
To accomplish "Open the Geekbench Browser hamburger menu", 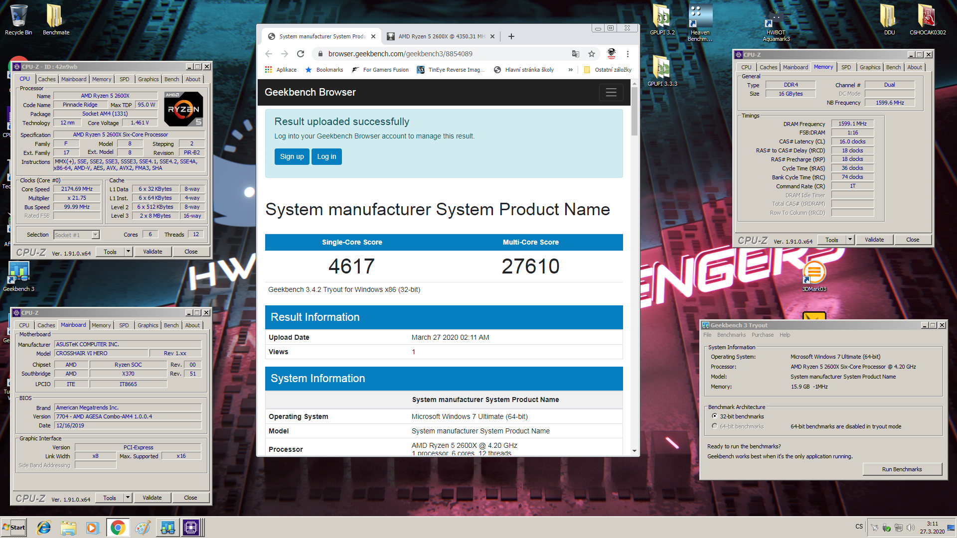I will click(x=611, y=92).
